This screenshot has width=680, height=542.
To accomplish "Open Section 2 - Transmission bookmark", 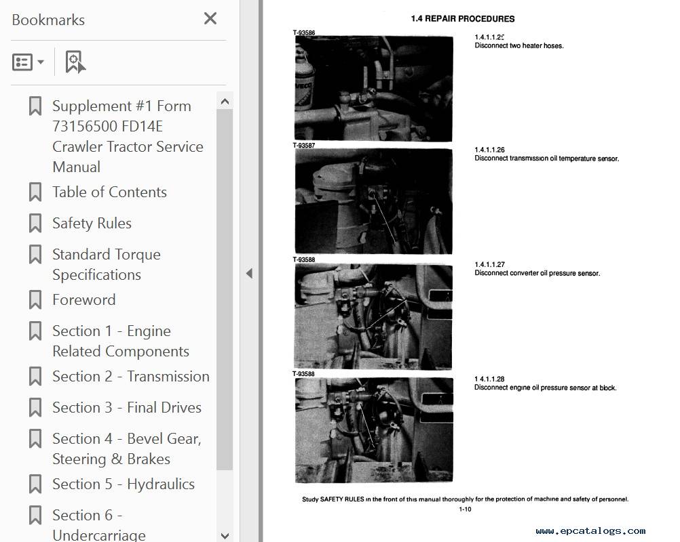I will (x=131, y=377).
